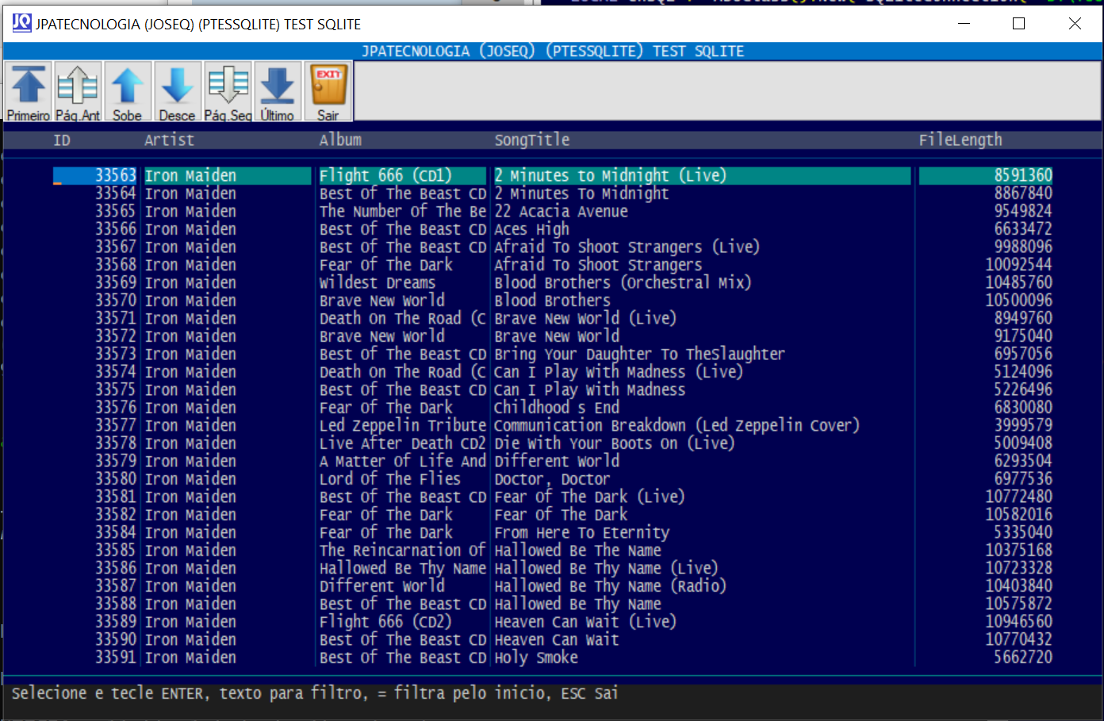Select album 'Different World' in row 33587
The height and width of the screenshot is (721, 1104).
[382, 586]
